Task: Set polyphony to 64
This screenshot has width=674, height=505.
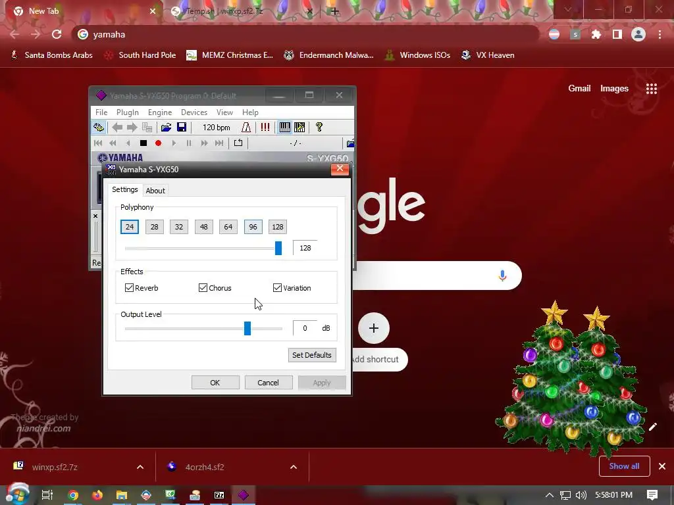Action: [x=228, y=227]
